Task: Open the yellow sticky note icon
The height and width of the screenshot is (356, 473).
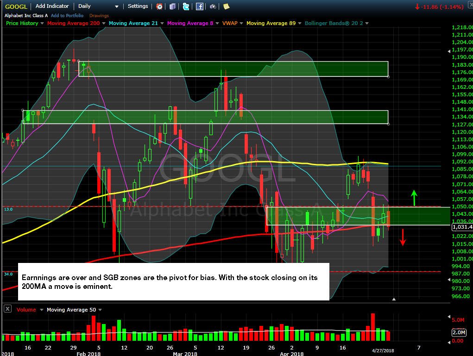Action: click(x=226, y=6)
